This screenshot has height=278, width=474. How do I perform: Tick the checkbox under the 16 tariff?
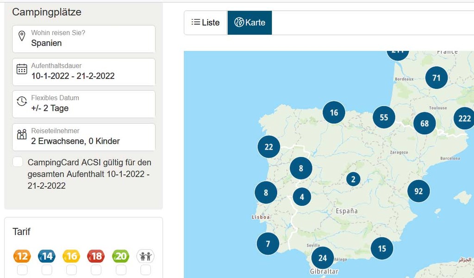tap(71, 270)
